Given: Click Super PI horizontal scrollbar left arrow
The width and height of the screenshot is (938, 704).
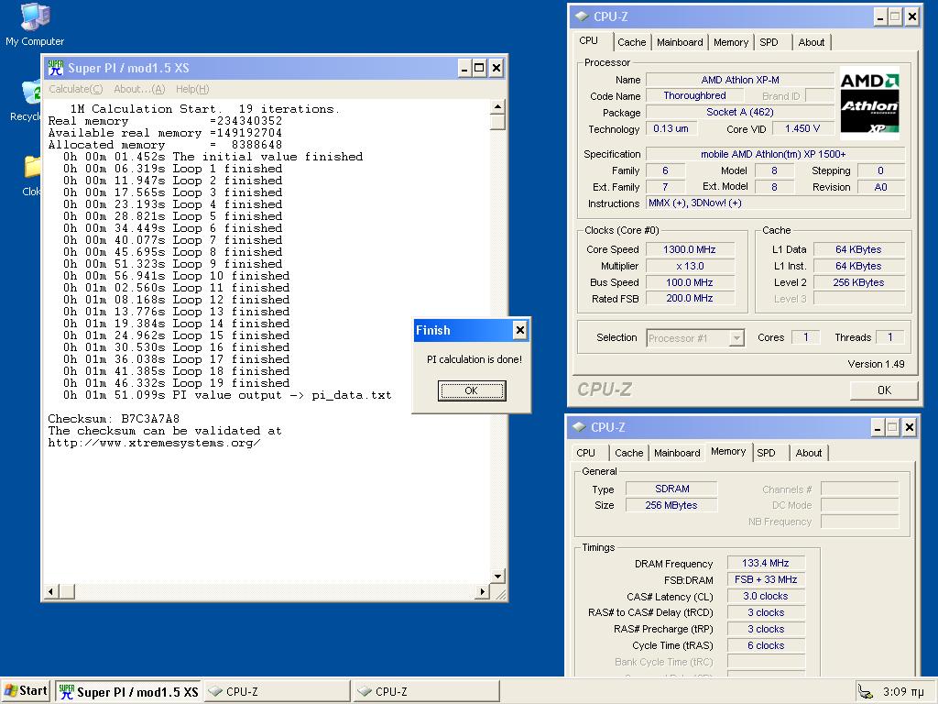Looking at the screenshot, I should tap(51, 591).
